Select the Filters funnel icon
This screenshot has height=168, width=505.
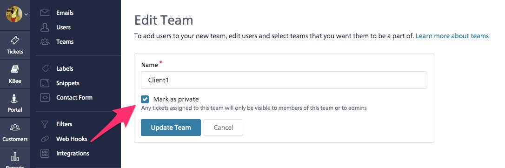point(45,124)
